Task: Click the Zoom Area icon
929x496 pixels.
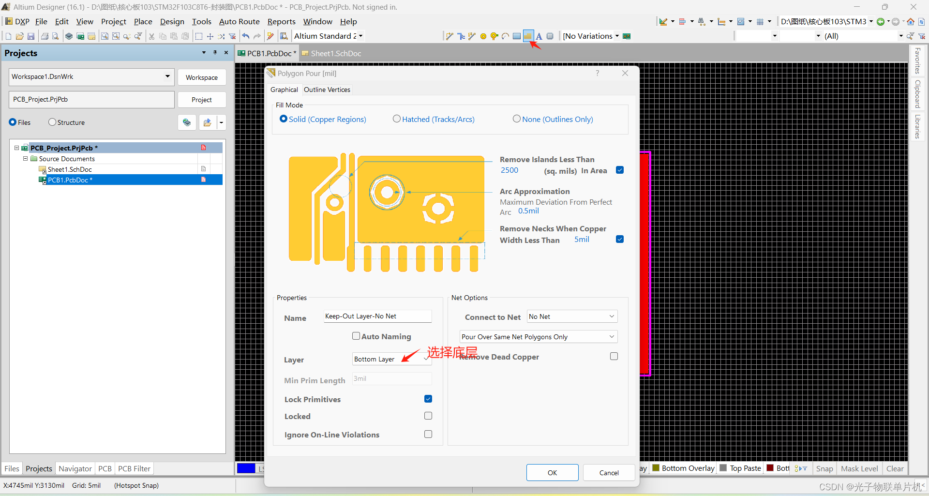Action: tap(116, 36)
